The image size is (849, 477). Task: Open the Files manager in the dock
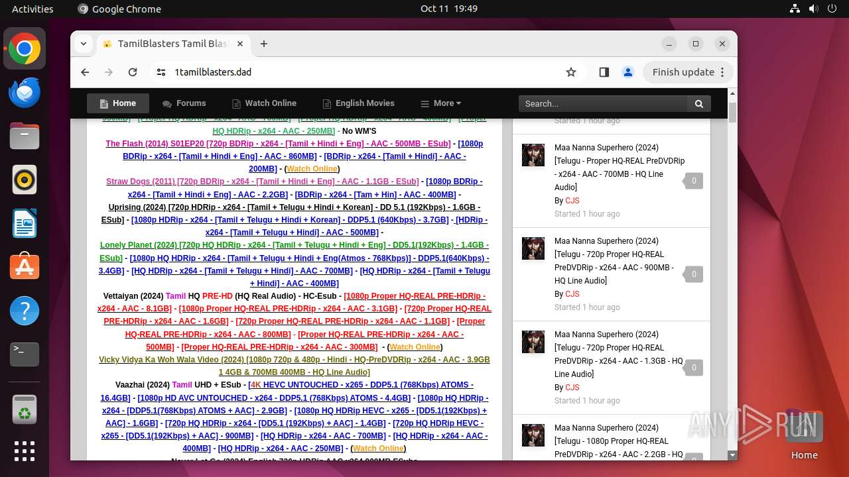[x=25, y=136]
